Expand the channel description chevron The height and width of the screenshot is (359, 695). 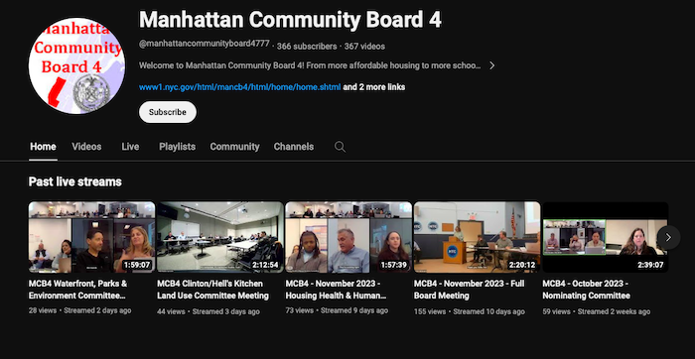491,65
